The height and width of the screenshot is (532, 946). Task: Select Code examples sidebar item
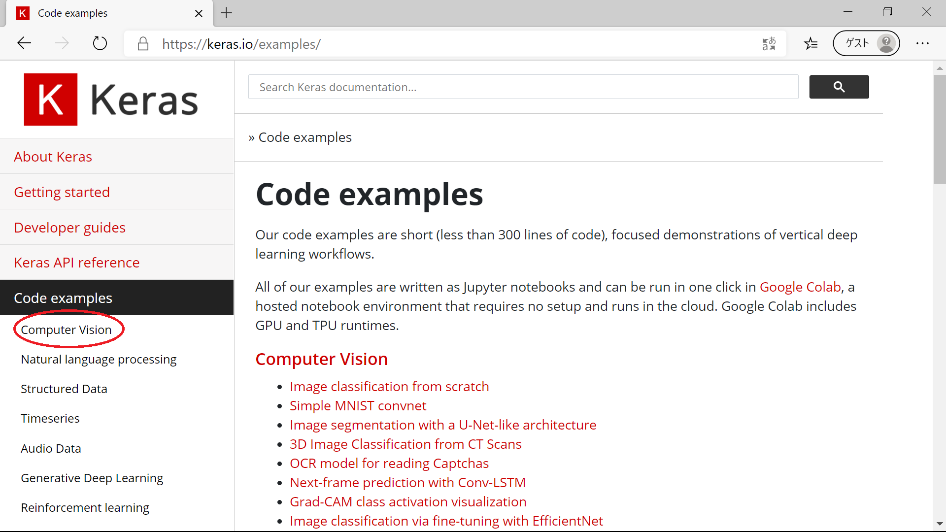(x=117, y=298)
